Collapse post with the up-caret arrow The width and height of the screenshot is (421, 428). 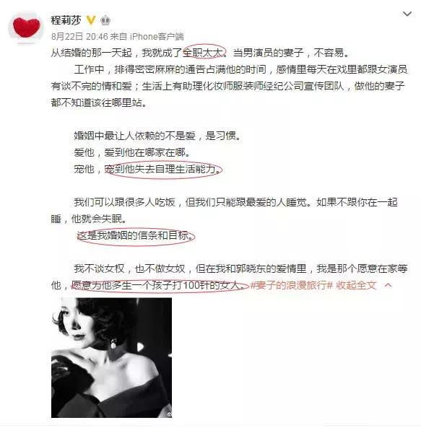388,285
